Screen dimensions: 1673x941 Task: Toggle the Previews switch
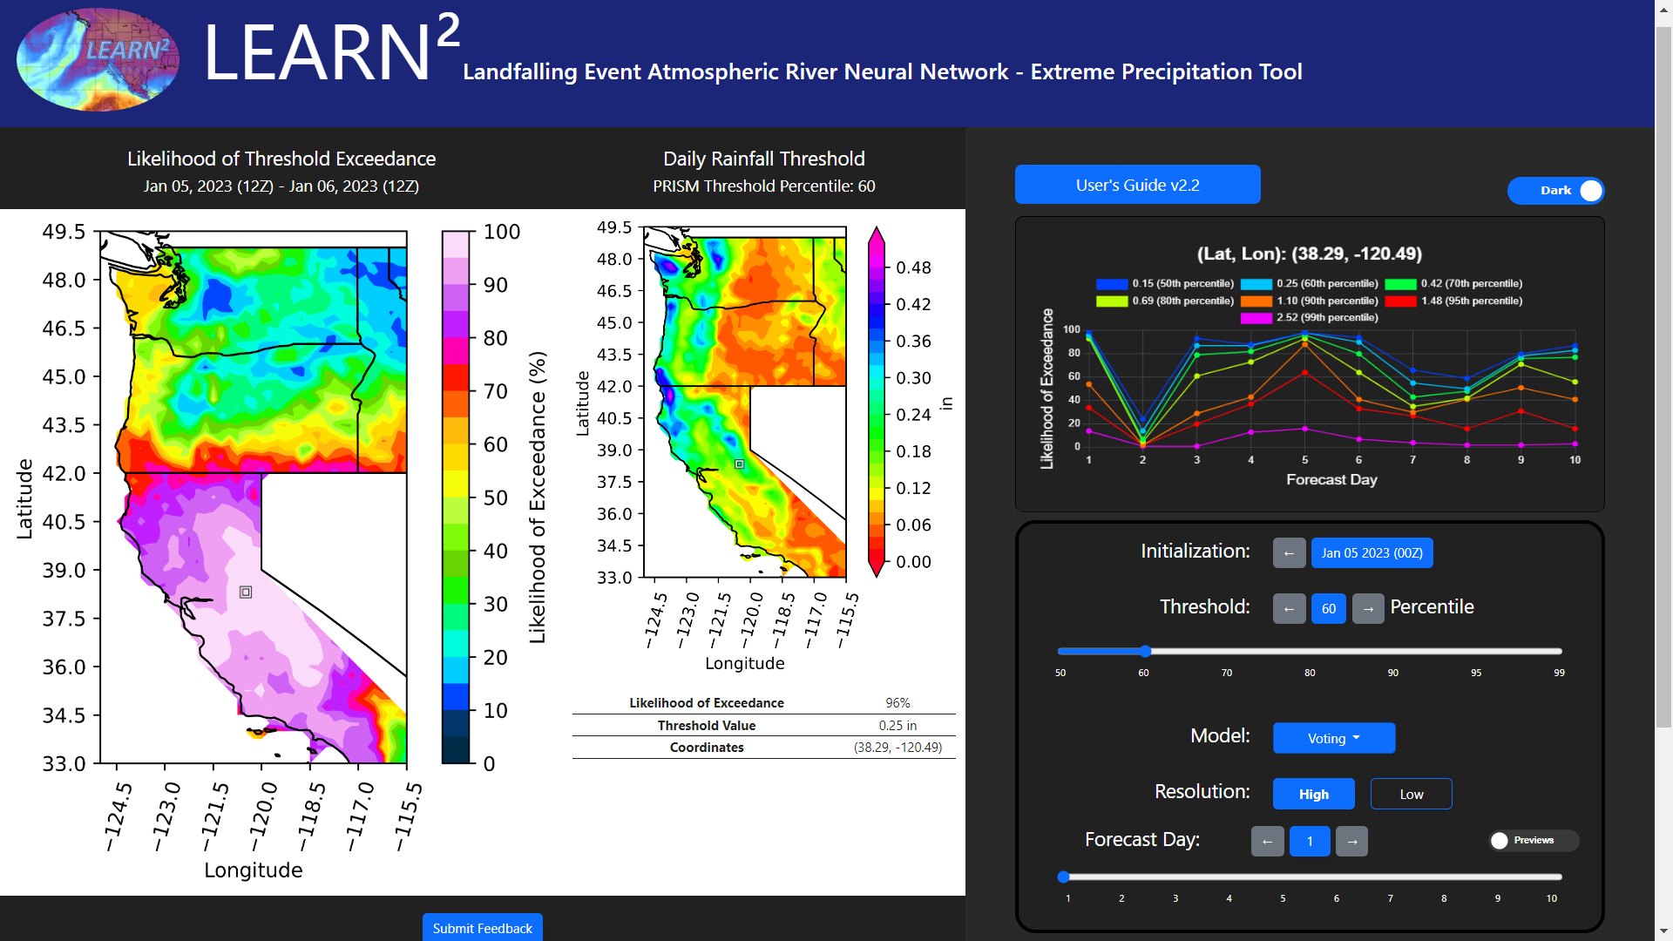click(x=1534, y=841)
